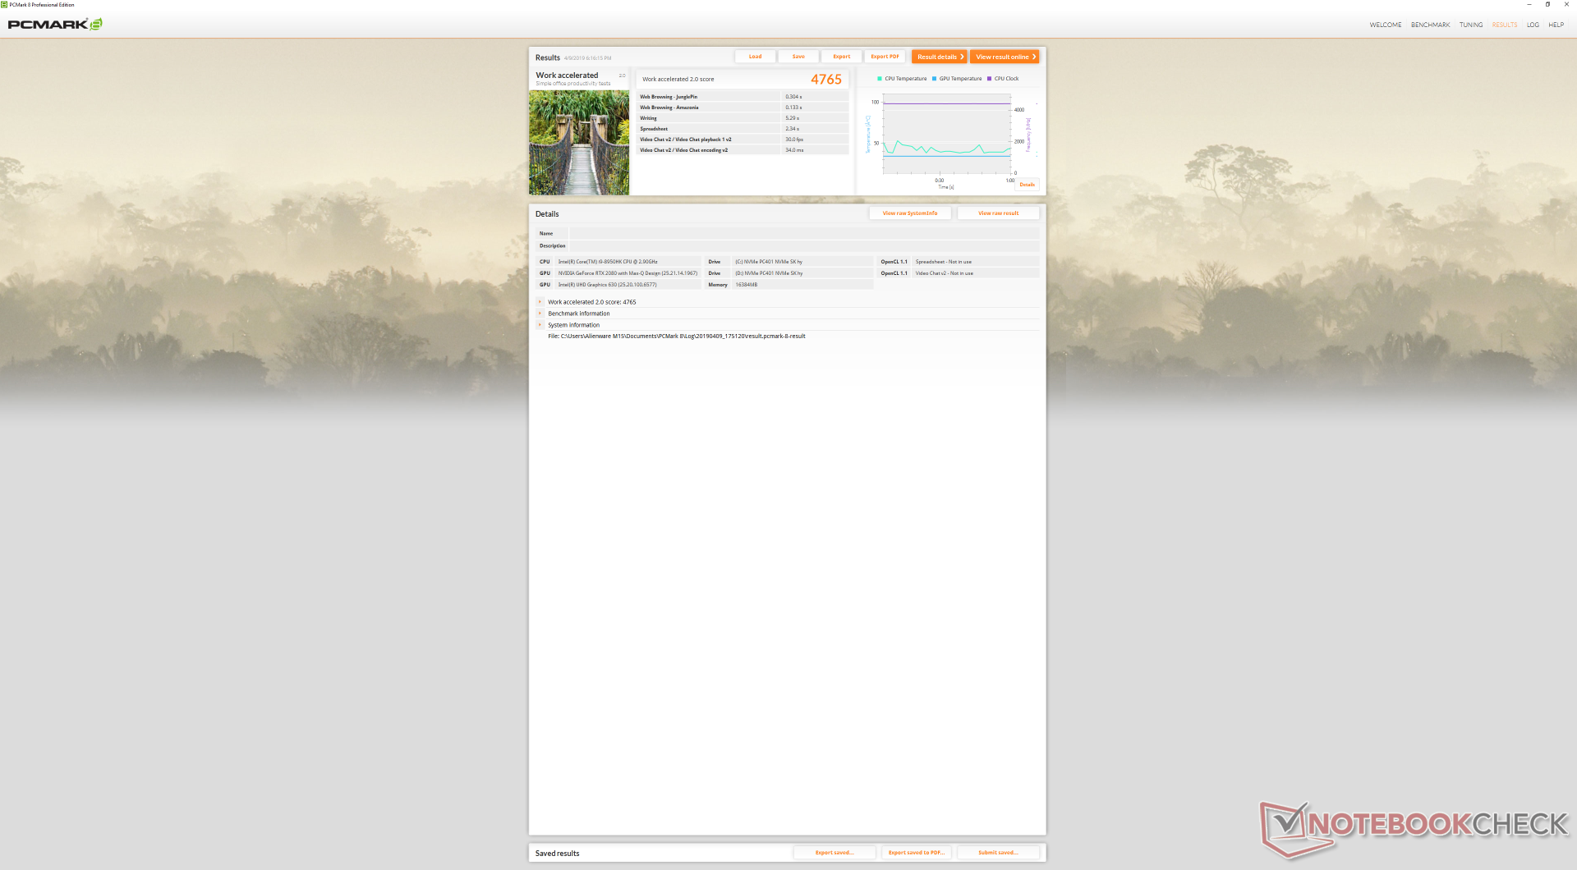
Task: Expand the System information section
Action: pos(540,325)
